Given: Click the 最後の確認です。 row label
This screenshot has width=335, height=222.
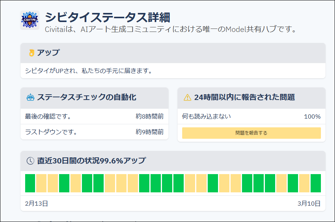Looking at the screenshot, I should (x=48, y=117).
